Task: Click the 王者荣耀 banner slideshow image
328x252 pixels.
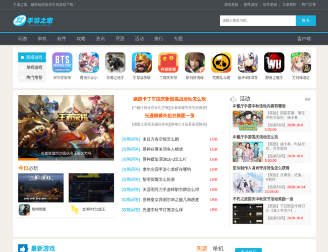Action: 66,127
